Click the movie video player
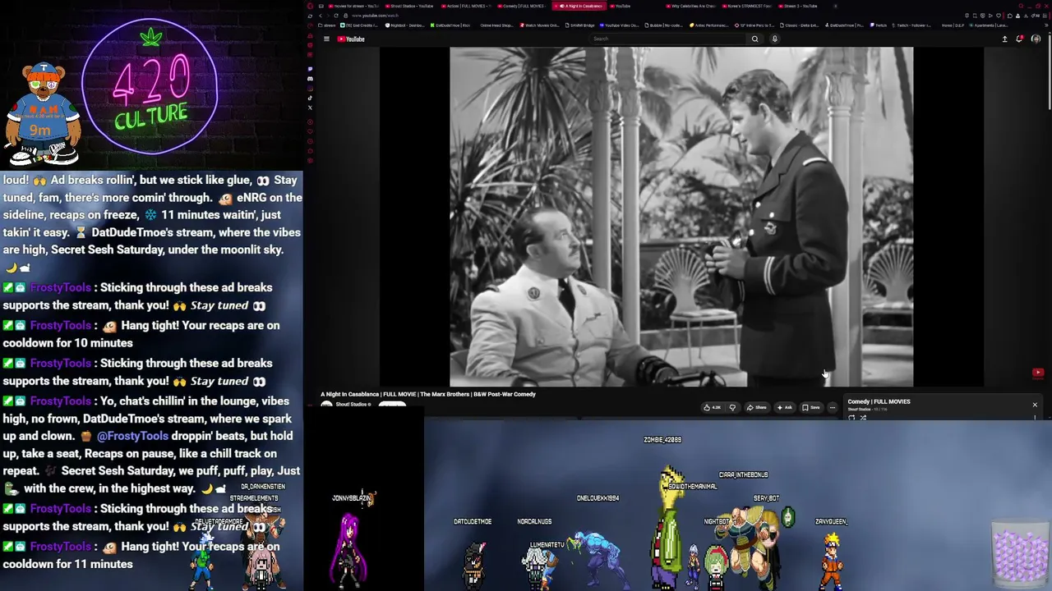Screen dimensions: 1052x591 click(x=681, y=217)
